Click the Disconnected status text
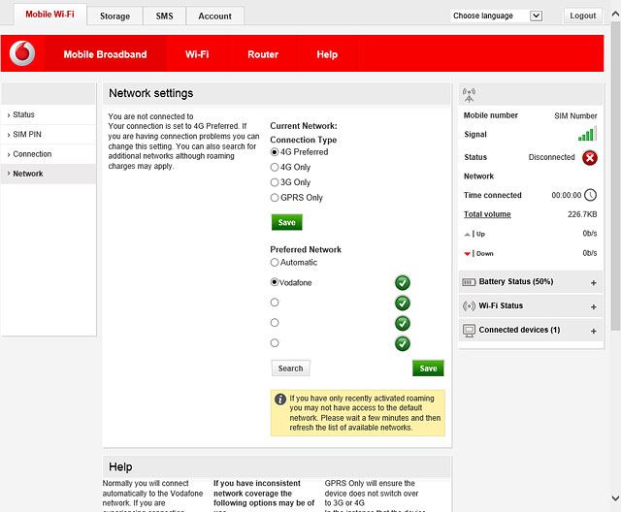The image size is (621, 512). [x=551, y=157]
